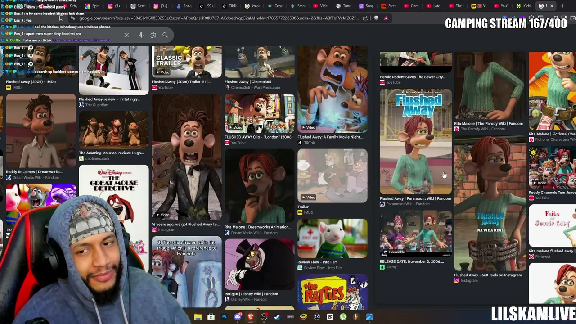Launch CapCut from the taskbar
This screenshot has width=576, height=324.
[x=330, y=317]
